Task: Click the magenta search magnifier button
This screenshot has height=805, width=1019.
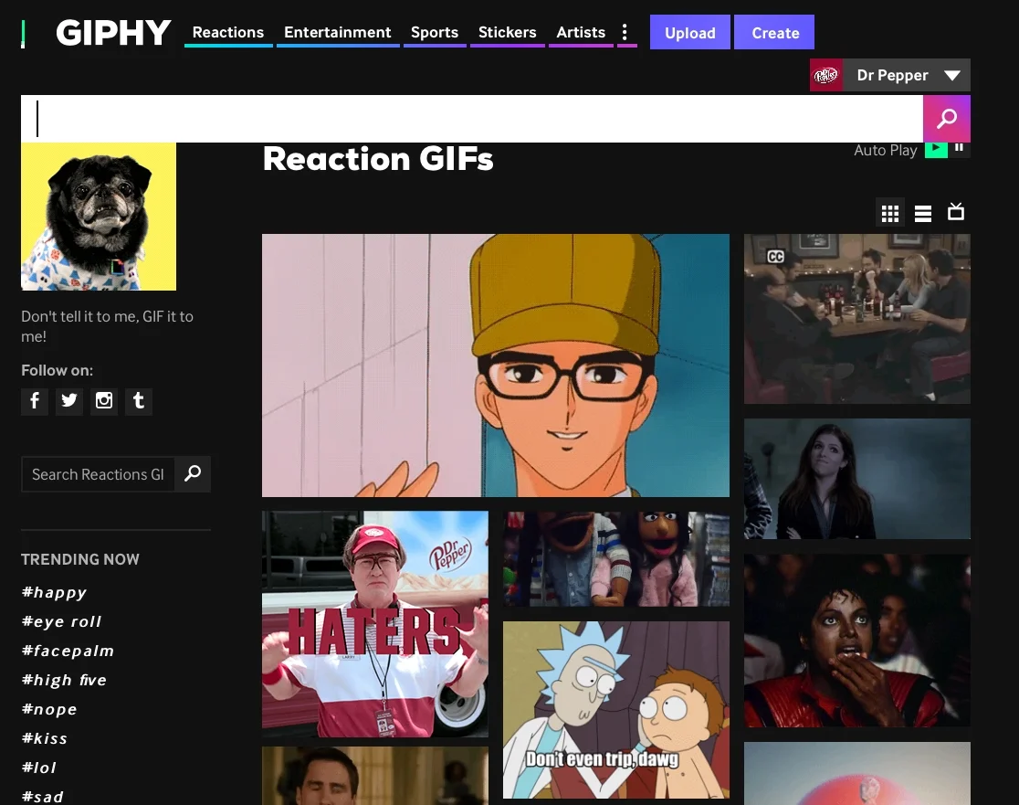Action: point(947,119)
